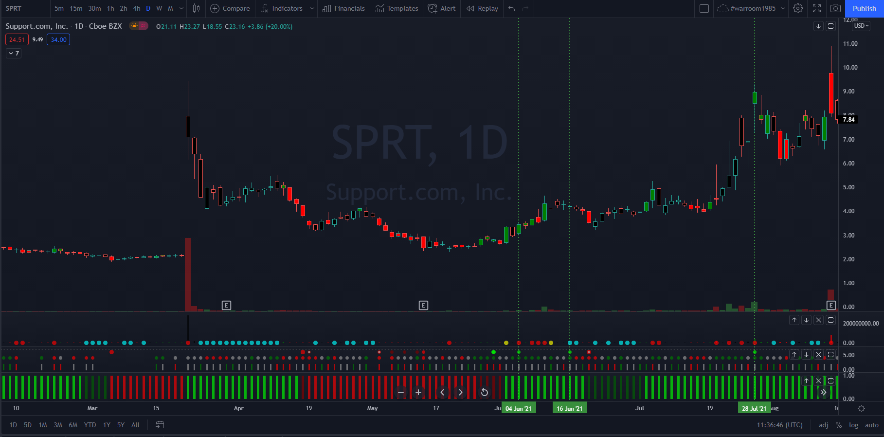Click Compare to add symbol
884x437 pixels.
tap(230, 8)
